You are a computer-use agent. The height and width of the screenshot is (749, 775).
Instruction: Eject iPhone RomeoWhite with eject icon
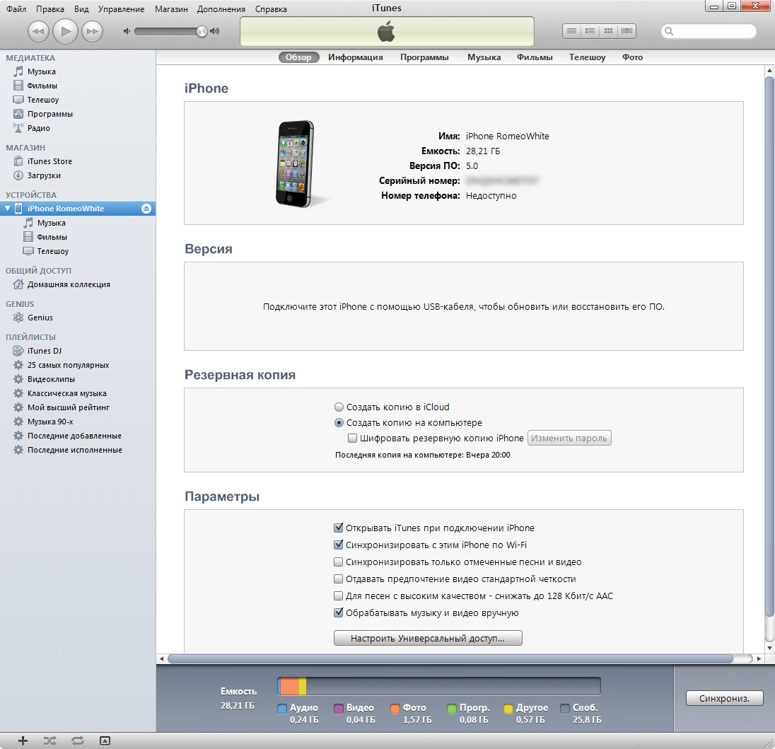(146, 209)
